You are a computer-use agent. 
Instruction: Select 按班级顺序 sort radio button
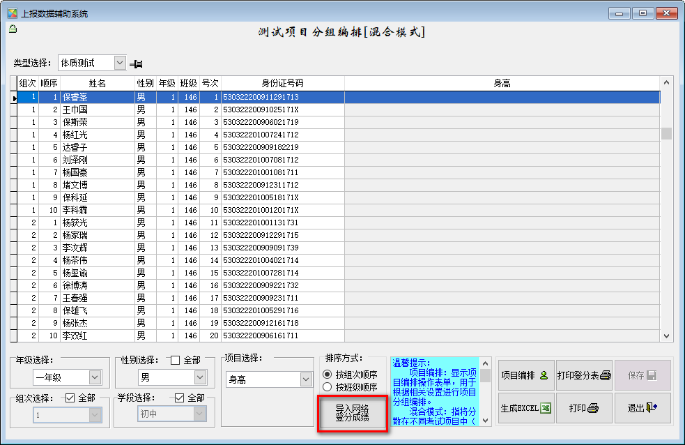[328, 387]
